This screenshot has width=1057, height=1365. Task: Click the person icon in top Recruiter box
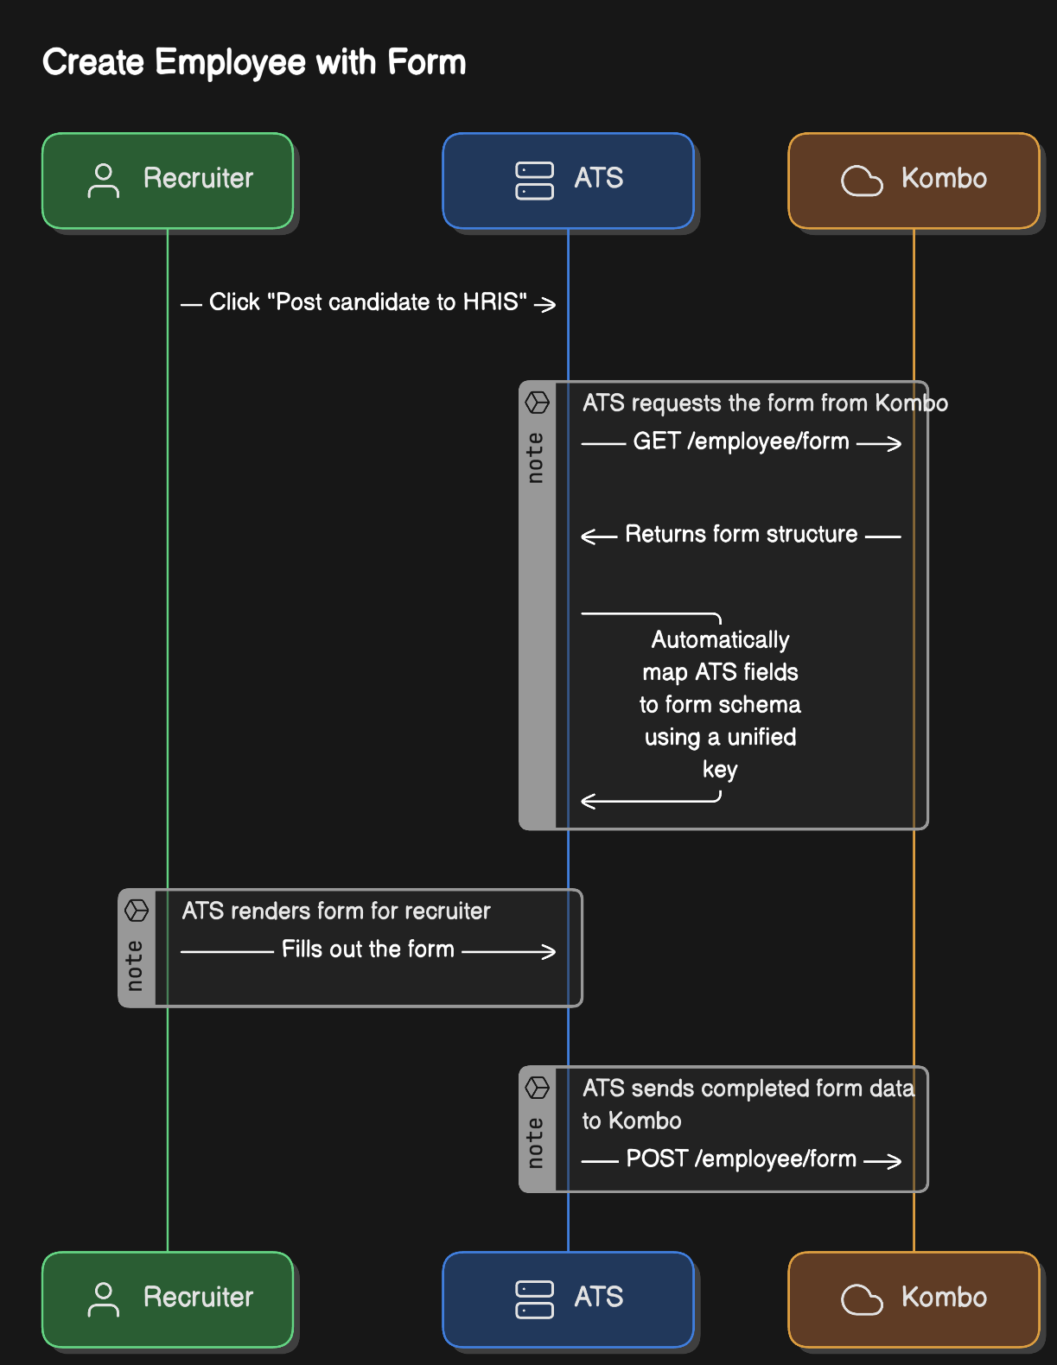point(104,181)
